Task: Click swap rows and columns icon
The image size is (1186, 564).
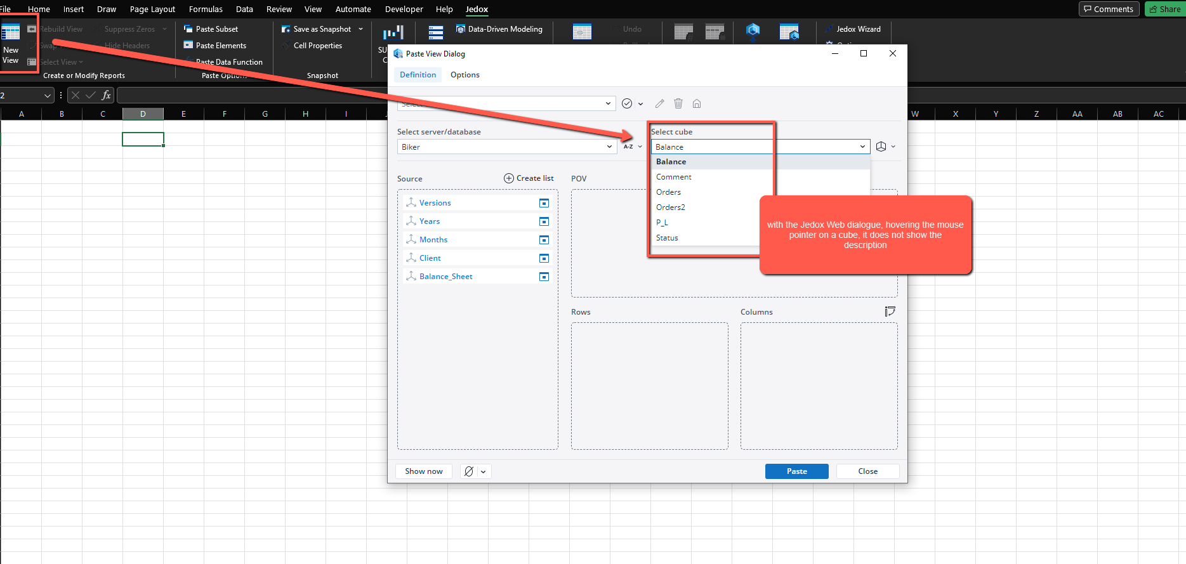Action: pyautogui.click(x=890, y=312)
